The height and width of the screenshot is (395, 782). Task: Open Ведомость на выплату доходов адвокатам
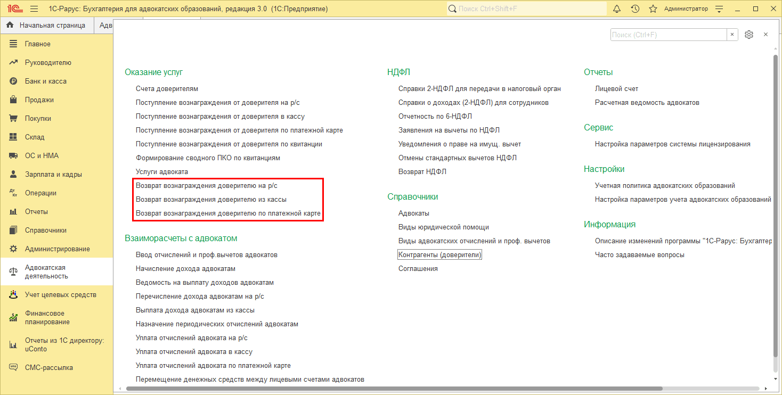click(x=205, y=282)
